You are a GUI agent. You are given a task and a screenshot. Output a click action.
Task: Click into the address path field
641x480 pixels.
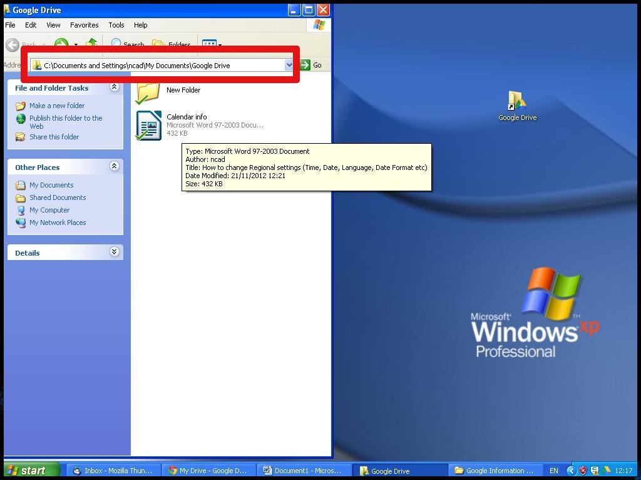tap(158, 65)
